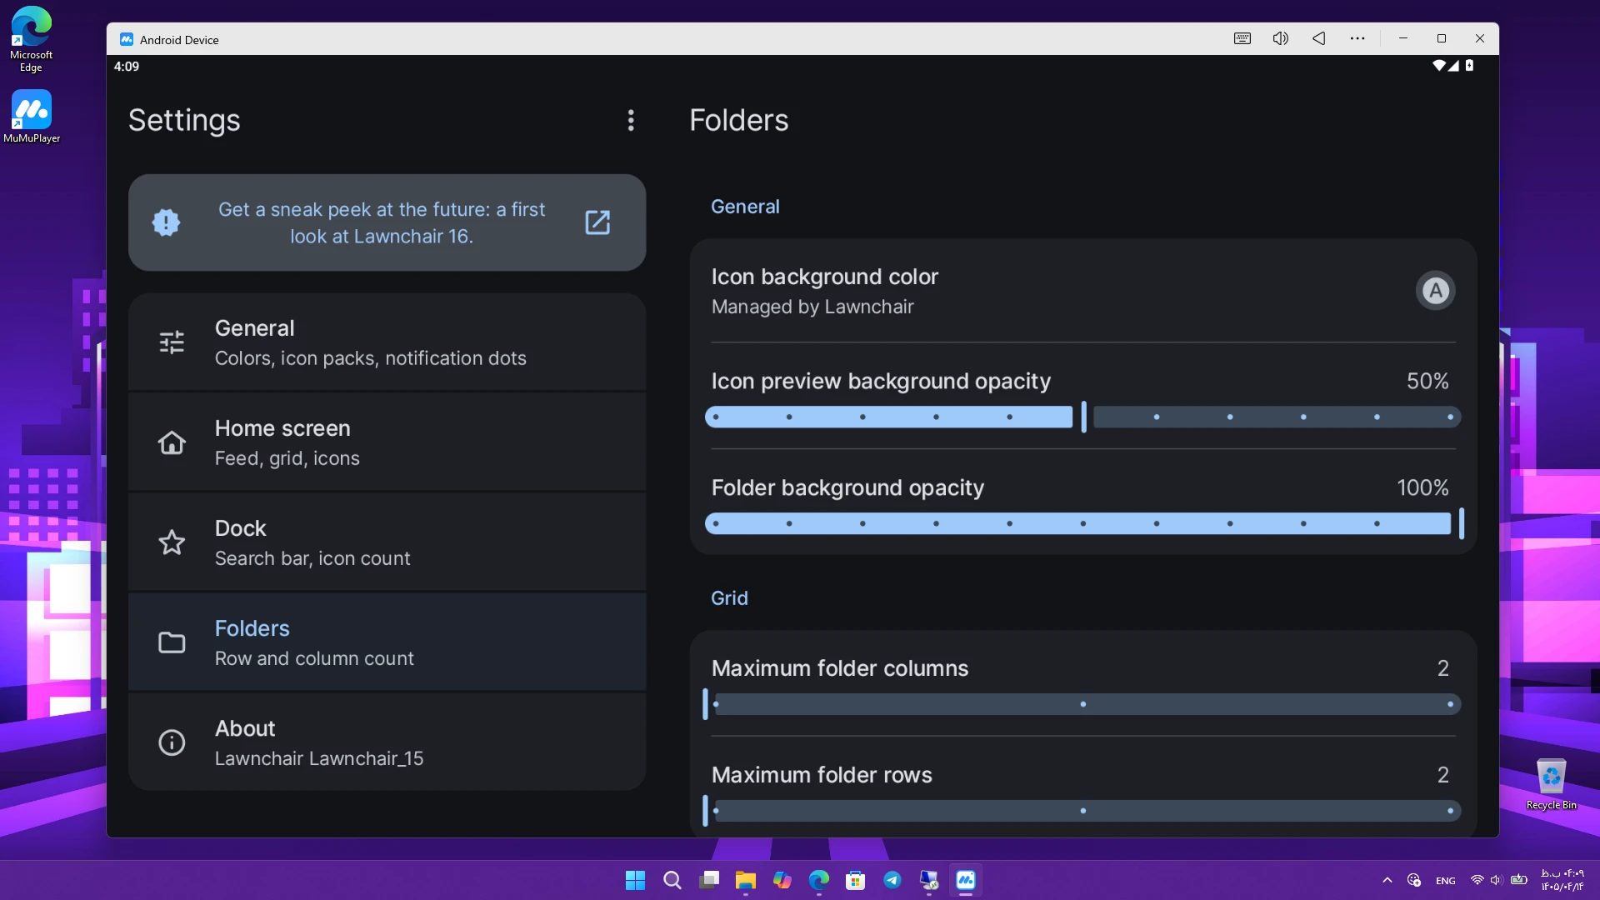The width and height of the screenshot is (1600, 900).
Task: Click the 'Grid' section heading
Action: point(729,598)
